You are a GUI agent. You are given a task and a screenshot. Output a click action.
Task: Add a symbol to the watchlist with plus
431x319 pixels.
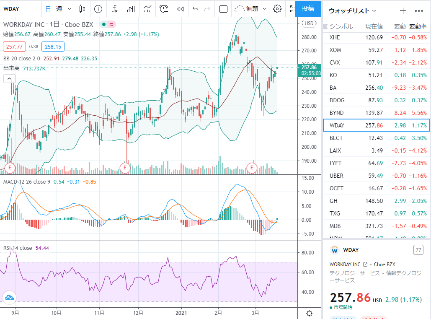pos(403,11)
